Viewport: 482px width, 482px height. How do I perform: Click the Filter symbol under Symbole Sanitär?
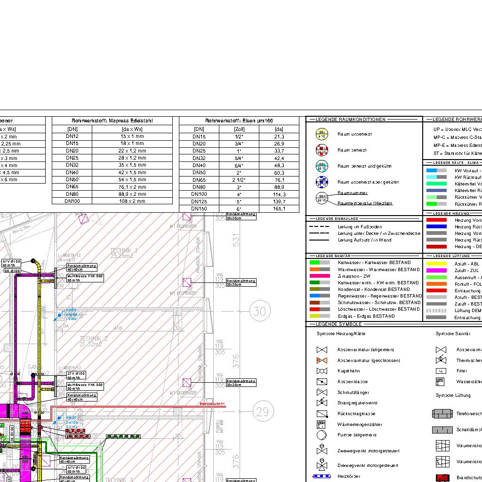point(441,371)
